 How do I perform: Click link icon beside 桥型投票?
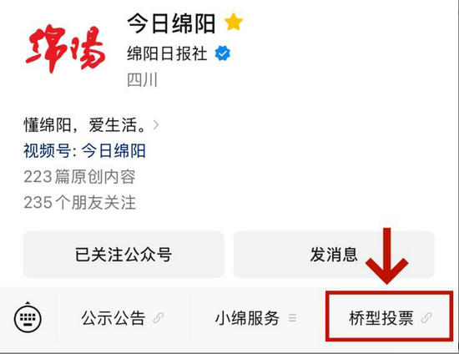(426, 318)
